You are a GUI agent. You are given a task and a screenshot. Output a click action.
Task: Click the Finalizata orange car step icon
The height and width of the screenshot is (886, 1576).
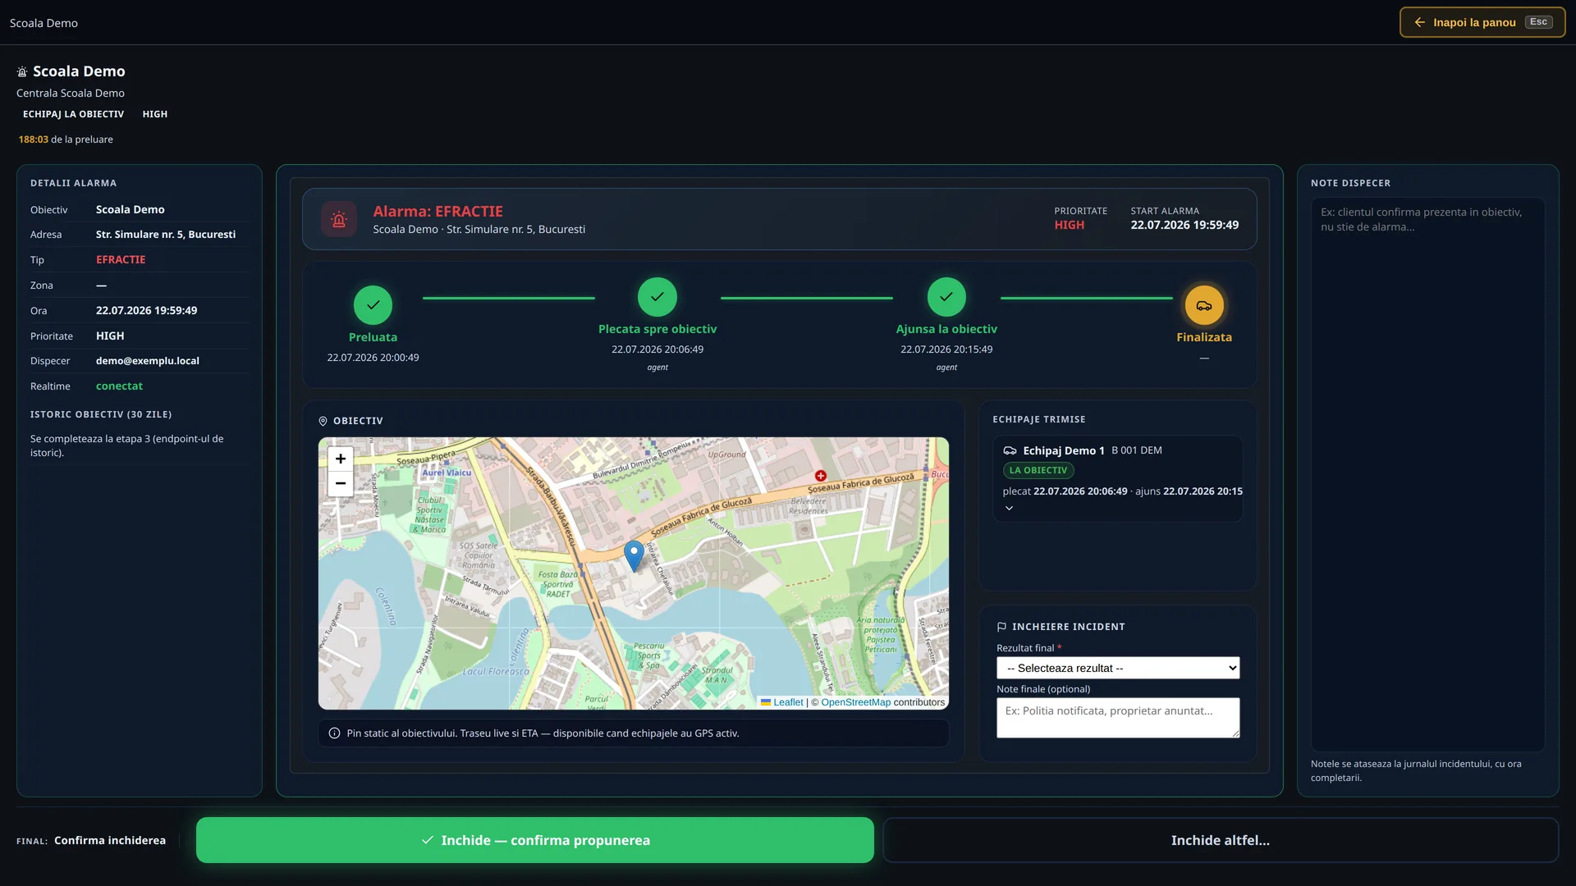tap(1204, 305)
